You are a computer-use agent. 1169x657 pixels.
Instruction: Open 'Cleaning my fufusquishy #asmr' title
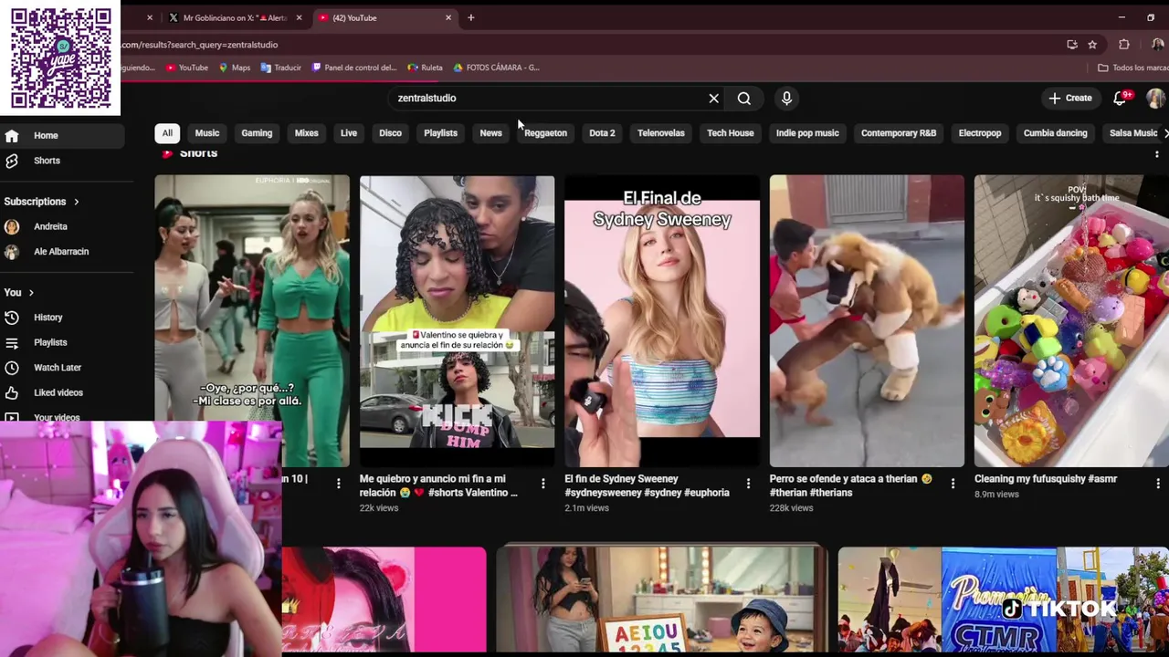tap(1046, 479)
